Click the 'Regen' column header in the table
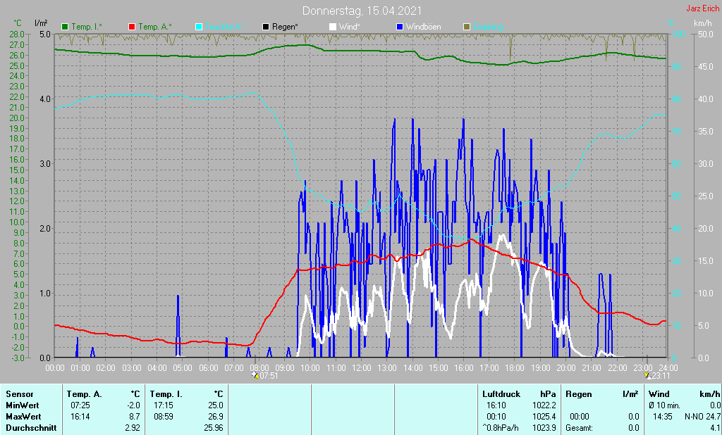The height and width of the screenshot is (435, 722). point(578,394)
